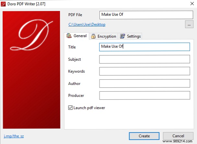This screenshot has height=144, width=197.
Task: Focus the PDF File name field
Action: coord(146,15)
